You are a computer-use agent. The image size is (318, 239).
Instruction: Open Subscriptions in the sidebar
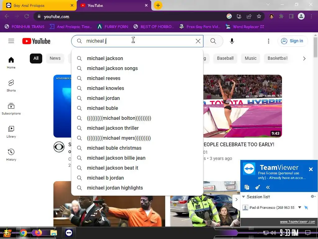click(11, 109)
